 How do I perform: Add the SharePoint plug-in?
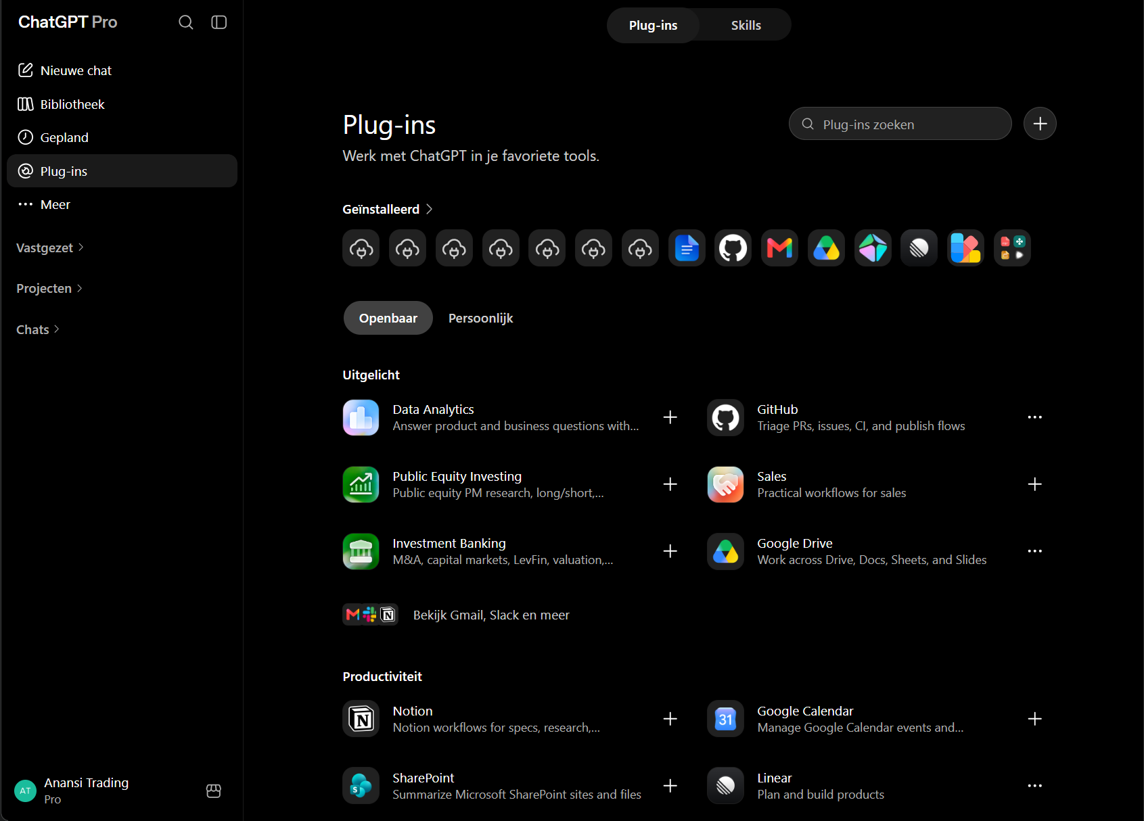point(670,786)
